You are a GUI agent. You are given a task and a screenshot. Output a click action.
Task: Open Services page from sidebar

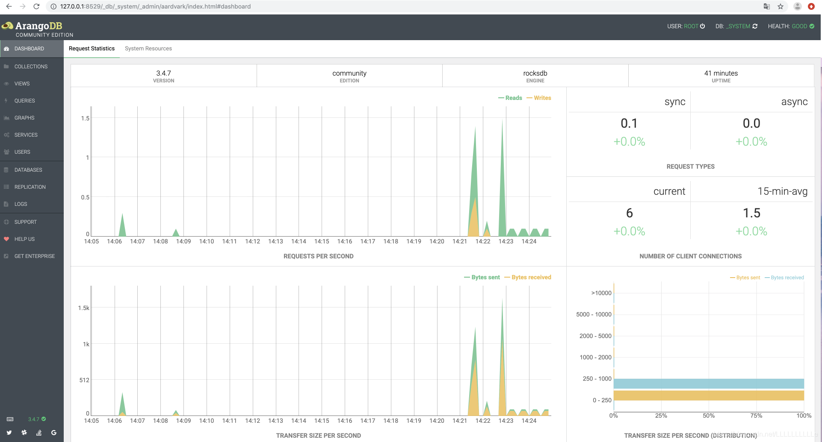click(x=32, y=135)
